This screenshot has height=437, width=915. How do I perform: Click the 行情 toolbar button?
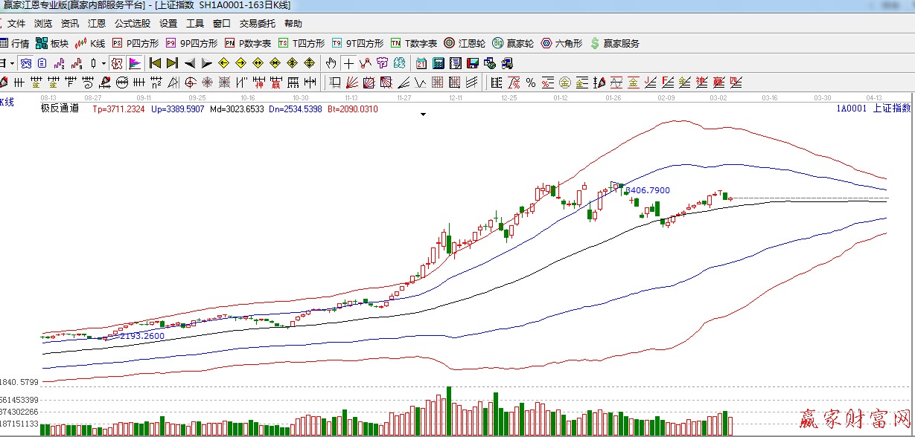point(15,43)
